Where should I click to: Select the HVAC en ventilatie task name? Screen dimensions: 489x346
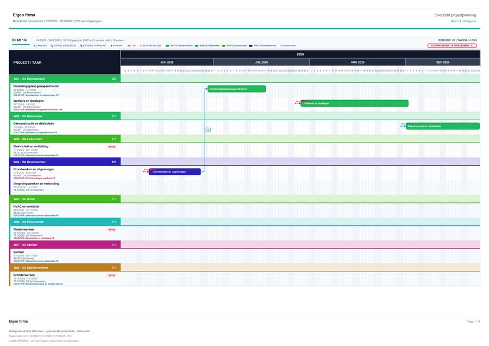tap(26, 206)
